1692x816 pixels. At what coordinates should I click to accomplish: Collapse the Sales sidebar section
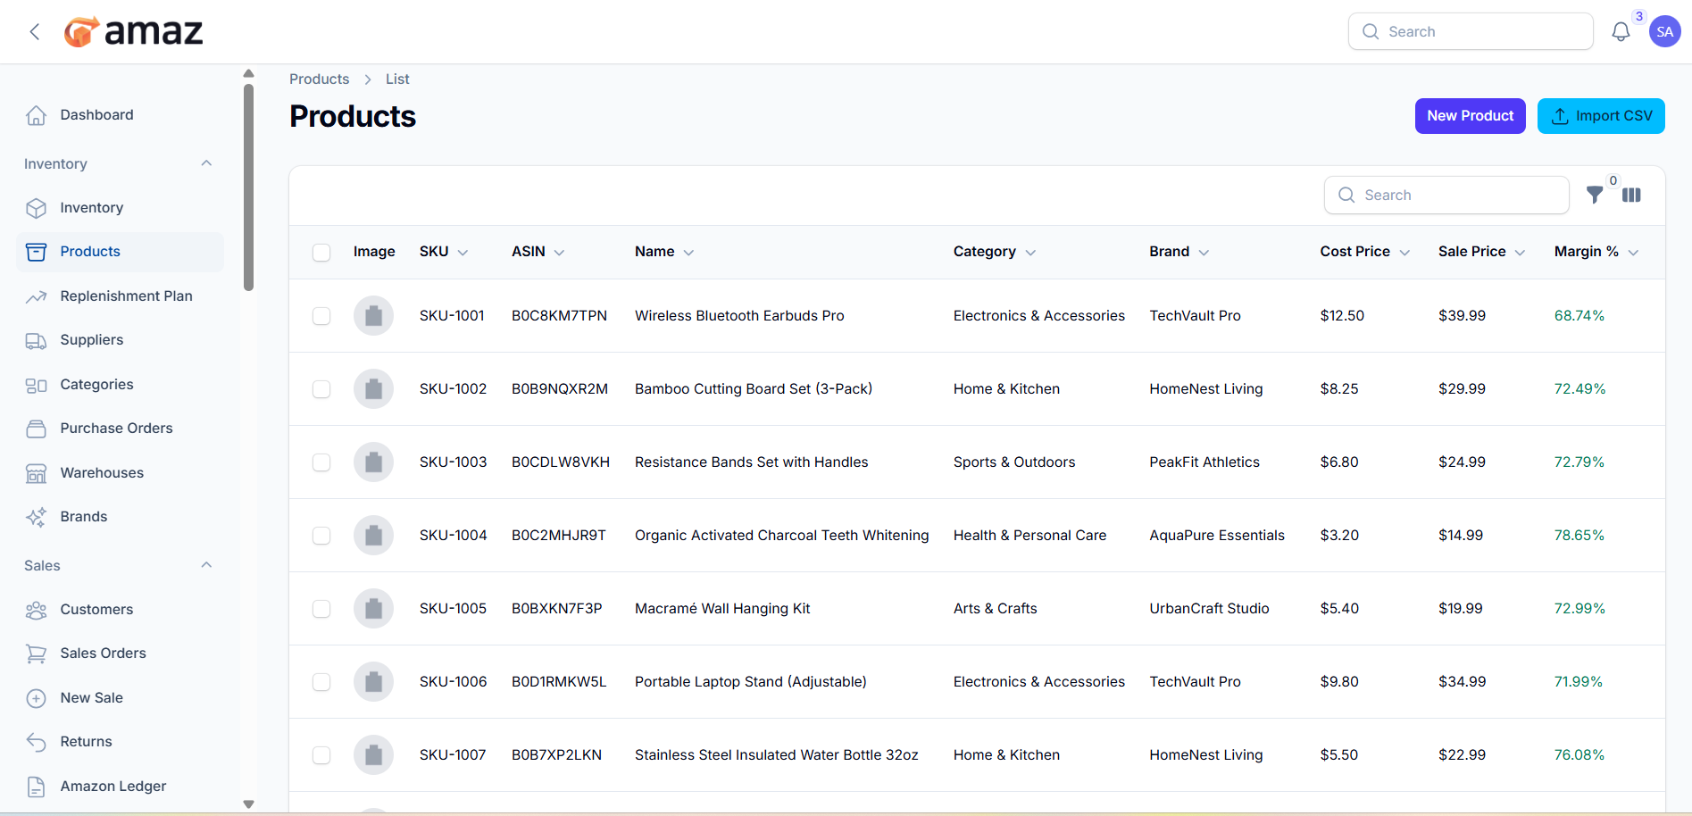point(206,565)
